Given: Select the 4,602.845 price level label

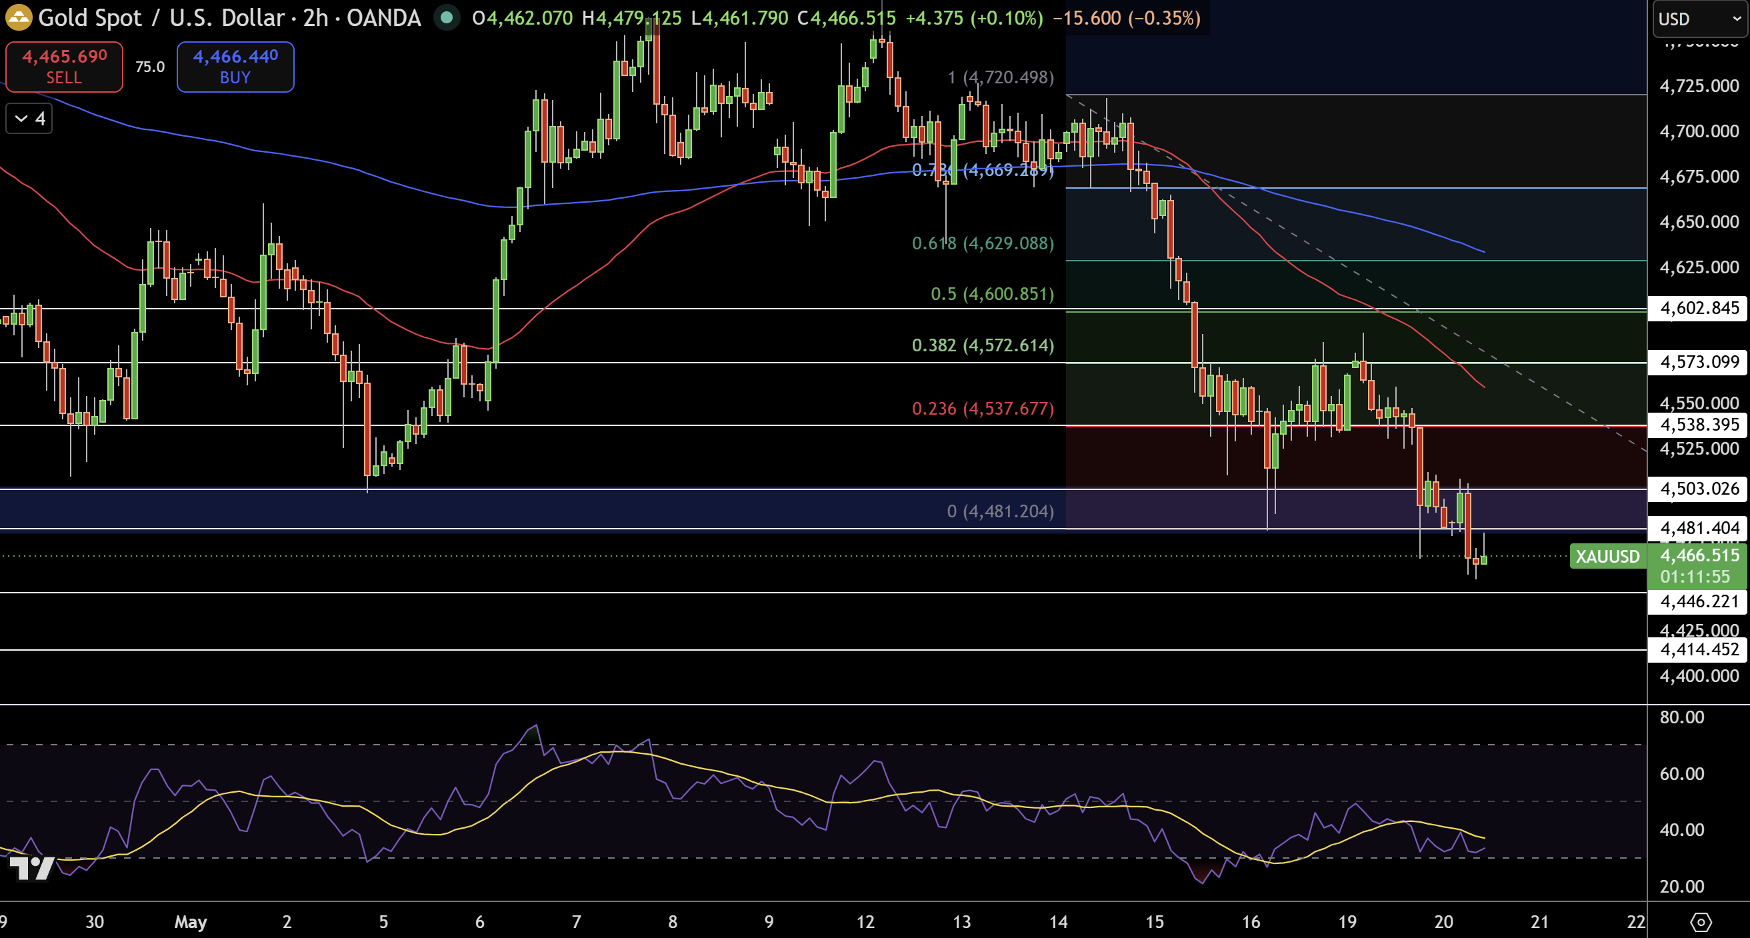Looking at the screenshot, I should (1699, 309).
